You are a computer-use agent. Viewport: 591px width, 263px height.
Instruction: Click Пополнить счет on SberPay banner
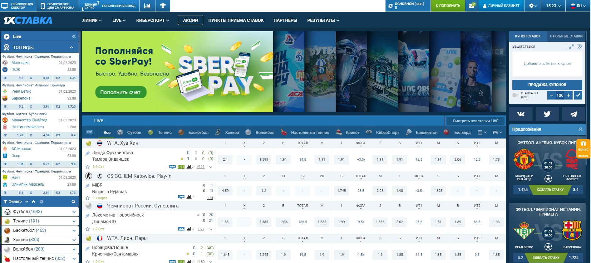click(121, 92)
